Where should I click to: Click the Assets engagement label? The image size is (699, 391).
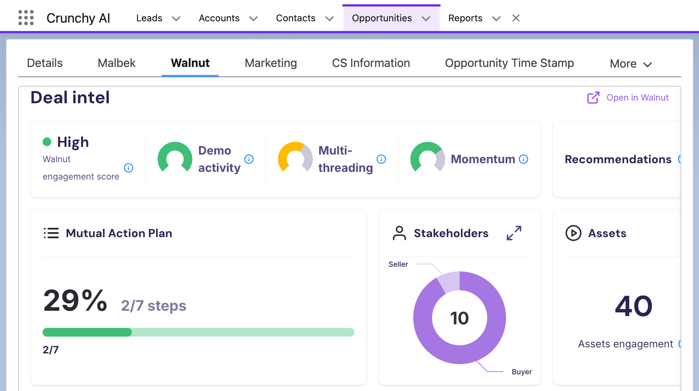pos(626,344)
